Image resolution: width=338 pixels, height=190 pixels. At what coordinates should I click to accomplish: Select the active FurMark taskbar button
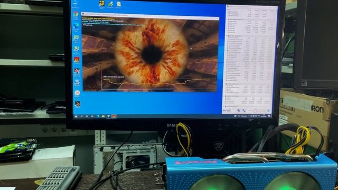point(114,116)
